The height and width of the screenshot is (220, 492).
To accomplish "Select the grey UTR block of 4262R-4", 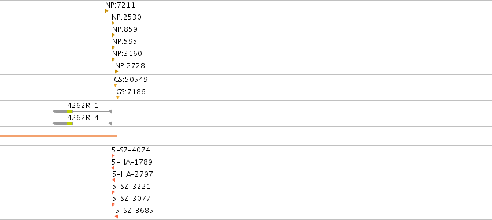I will [61, 124].
